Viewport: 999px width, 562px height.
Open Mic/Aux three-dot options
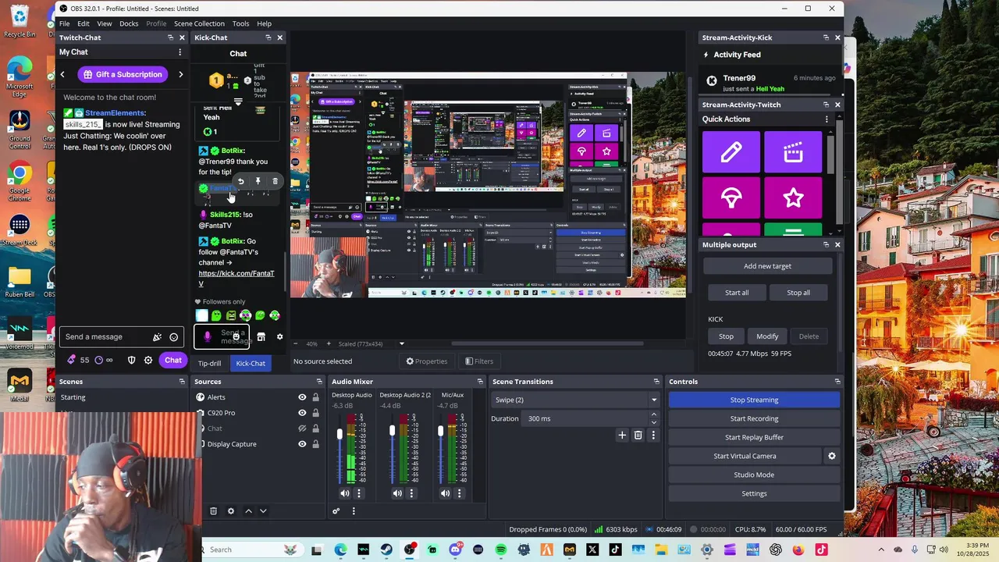click(459, 493)
